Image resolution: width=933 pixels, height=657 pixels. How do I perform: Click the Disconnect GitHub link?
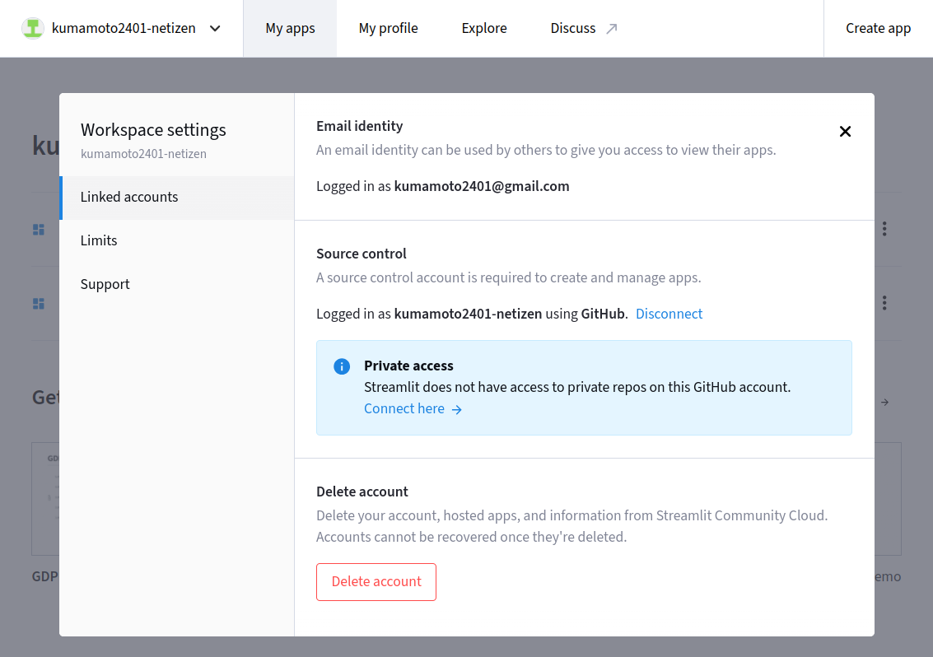tap(669, 314)
